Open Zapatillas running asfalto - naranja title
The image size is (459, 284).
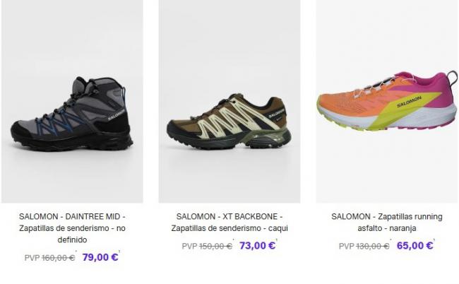point(387,223)
